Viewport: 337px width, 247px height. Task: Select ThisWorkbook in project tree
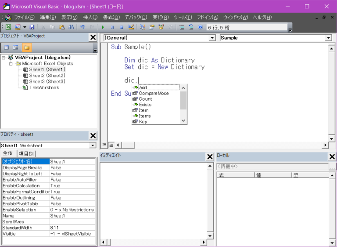click(x=44, y=87)
